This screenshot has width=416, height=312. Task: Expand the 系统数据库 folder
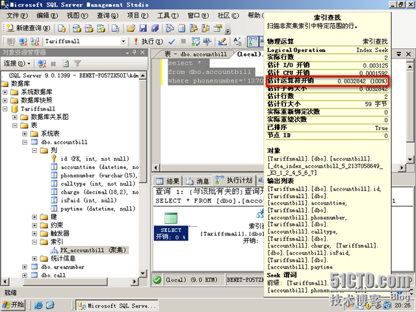[x=5, y=92]
